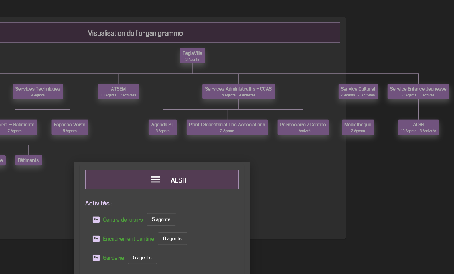Select the Médiathèque node
Viewport: 454px width, 274px height.
[358, 127]
